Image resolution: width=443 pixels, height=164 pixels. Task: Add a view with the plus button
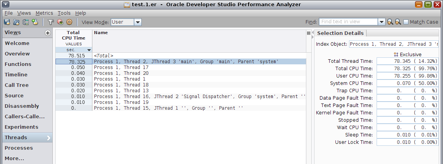pos(48,33)
